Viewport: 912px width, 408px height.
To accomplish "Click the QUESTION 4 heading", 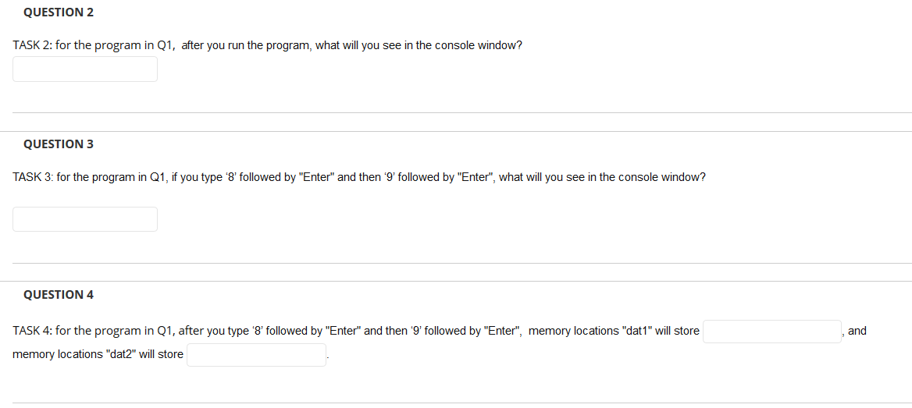I will tap(59, 295).
